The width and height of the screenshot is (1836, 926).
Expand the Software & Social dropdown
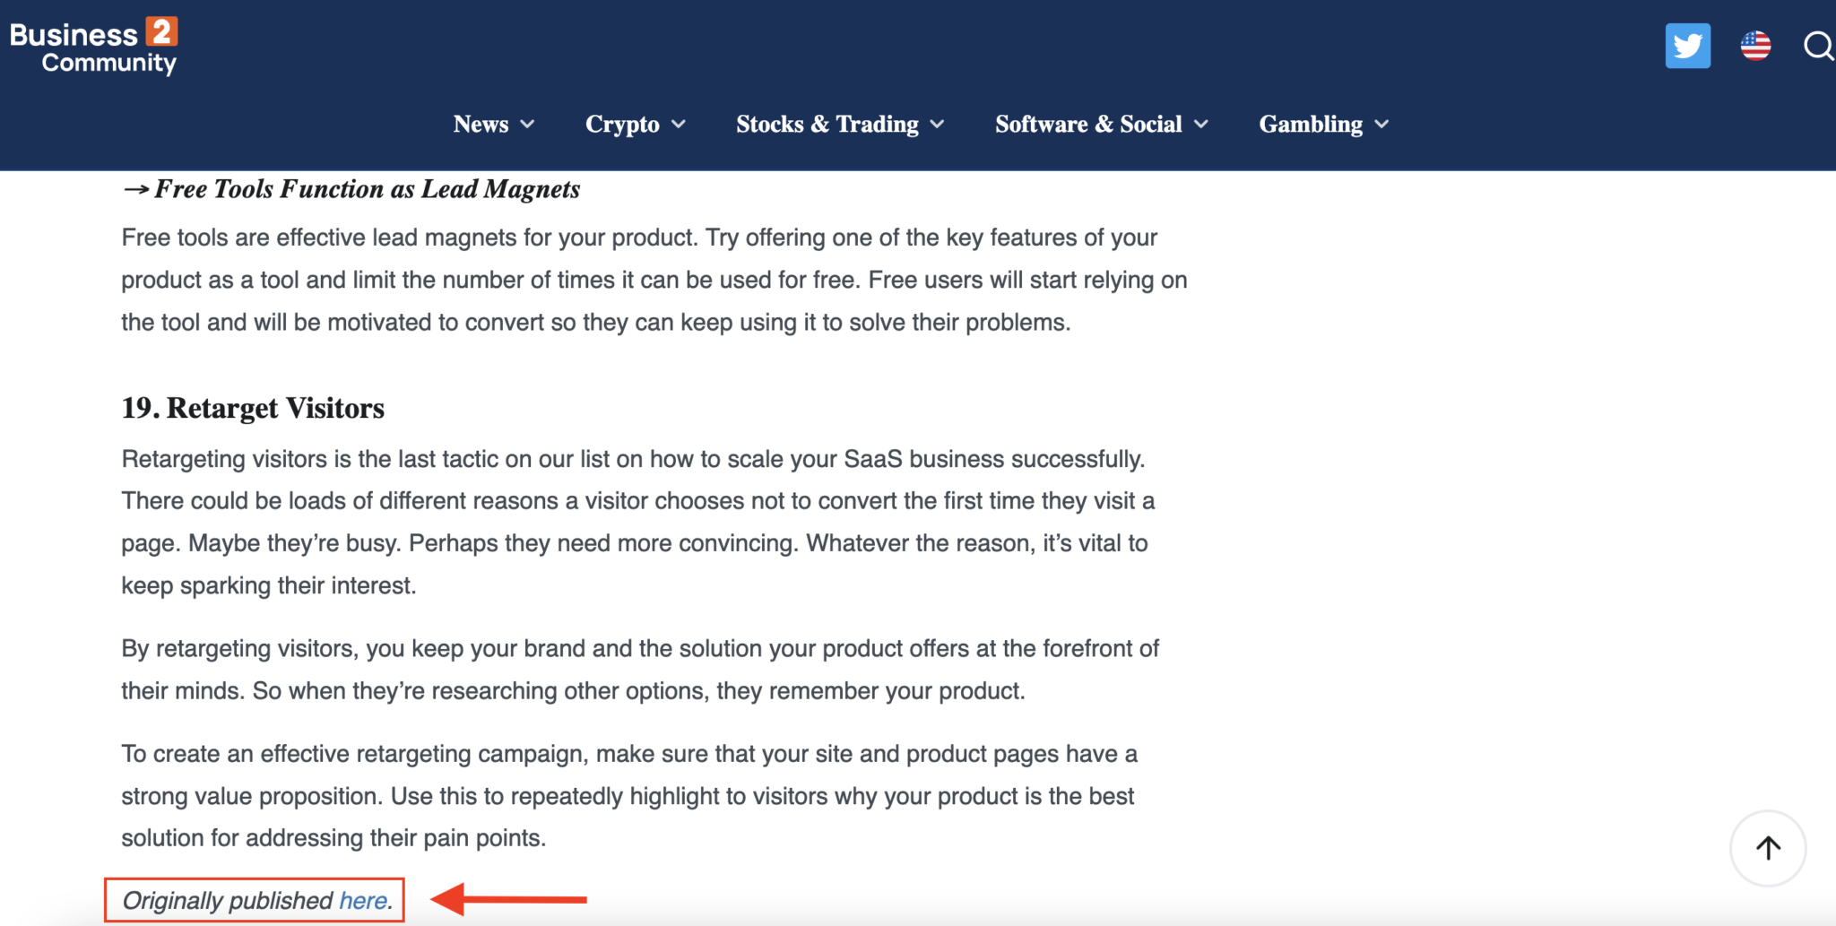1202,125
